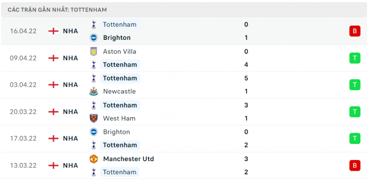
Task: Click the Newcastle club crest
Action: (x=94, y=91)
